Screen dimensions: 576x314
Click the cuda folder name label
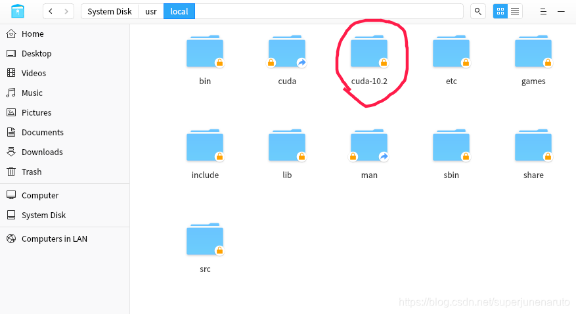click(287, 81)
